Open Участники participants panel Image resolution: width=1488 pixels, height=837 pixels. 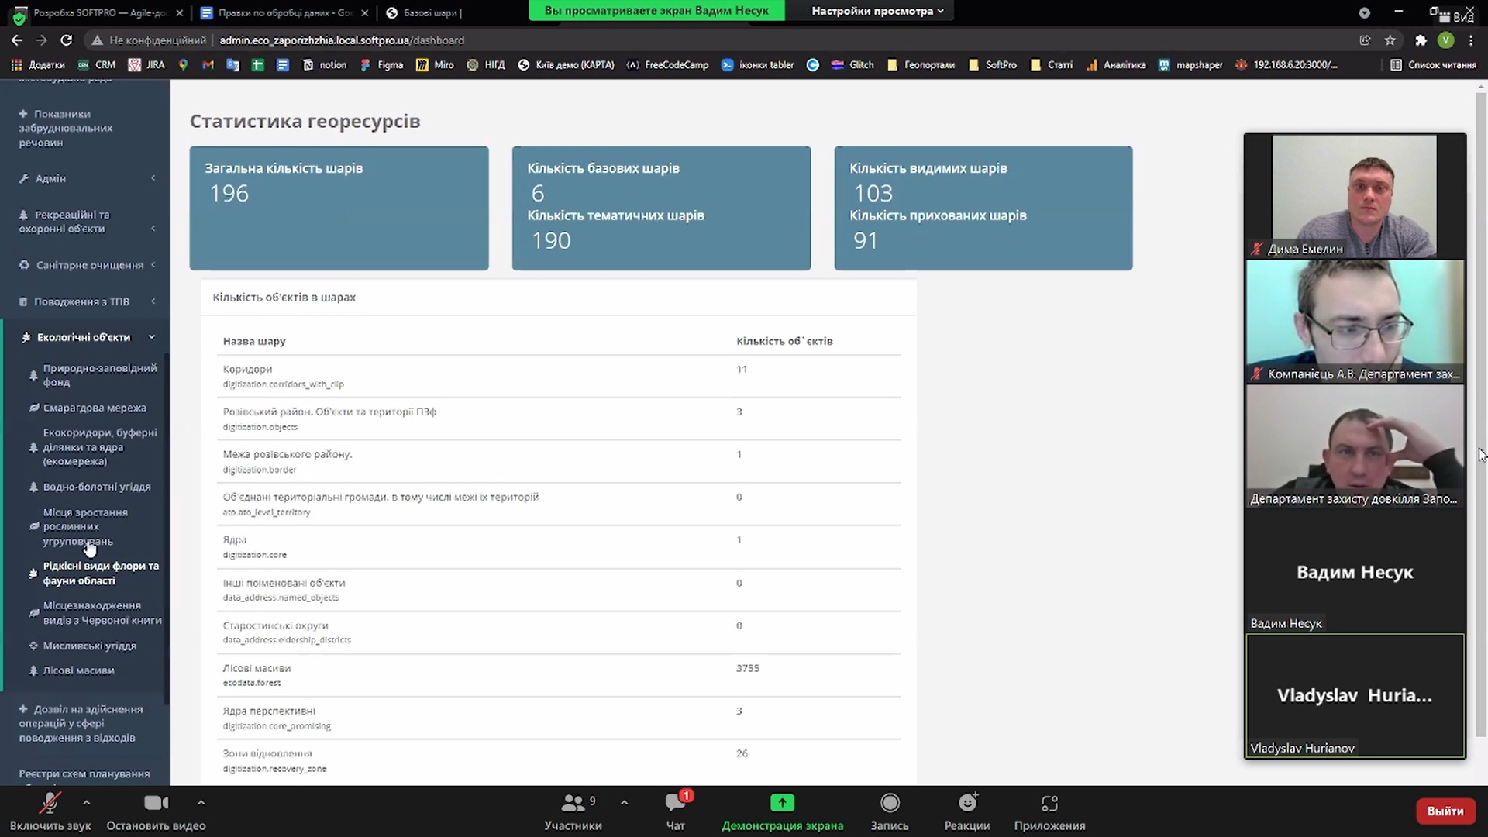(x=573, y=811)
